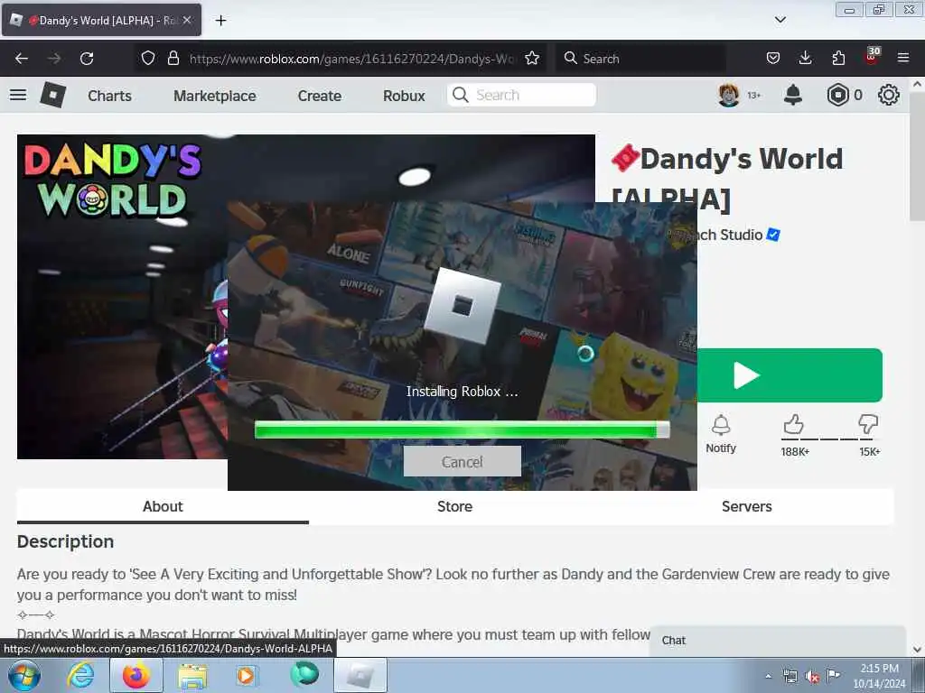
Task: Like the game with thumbs up
Action: 793,424
